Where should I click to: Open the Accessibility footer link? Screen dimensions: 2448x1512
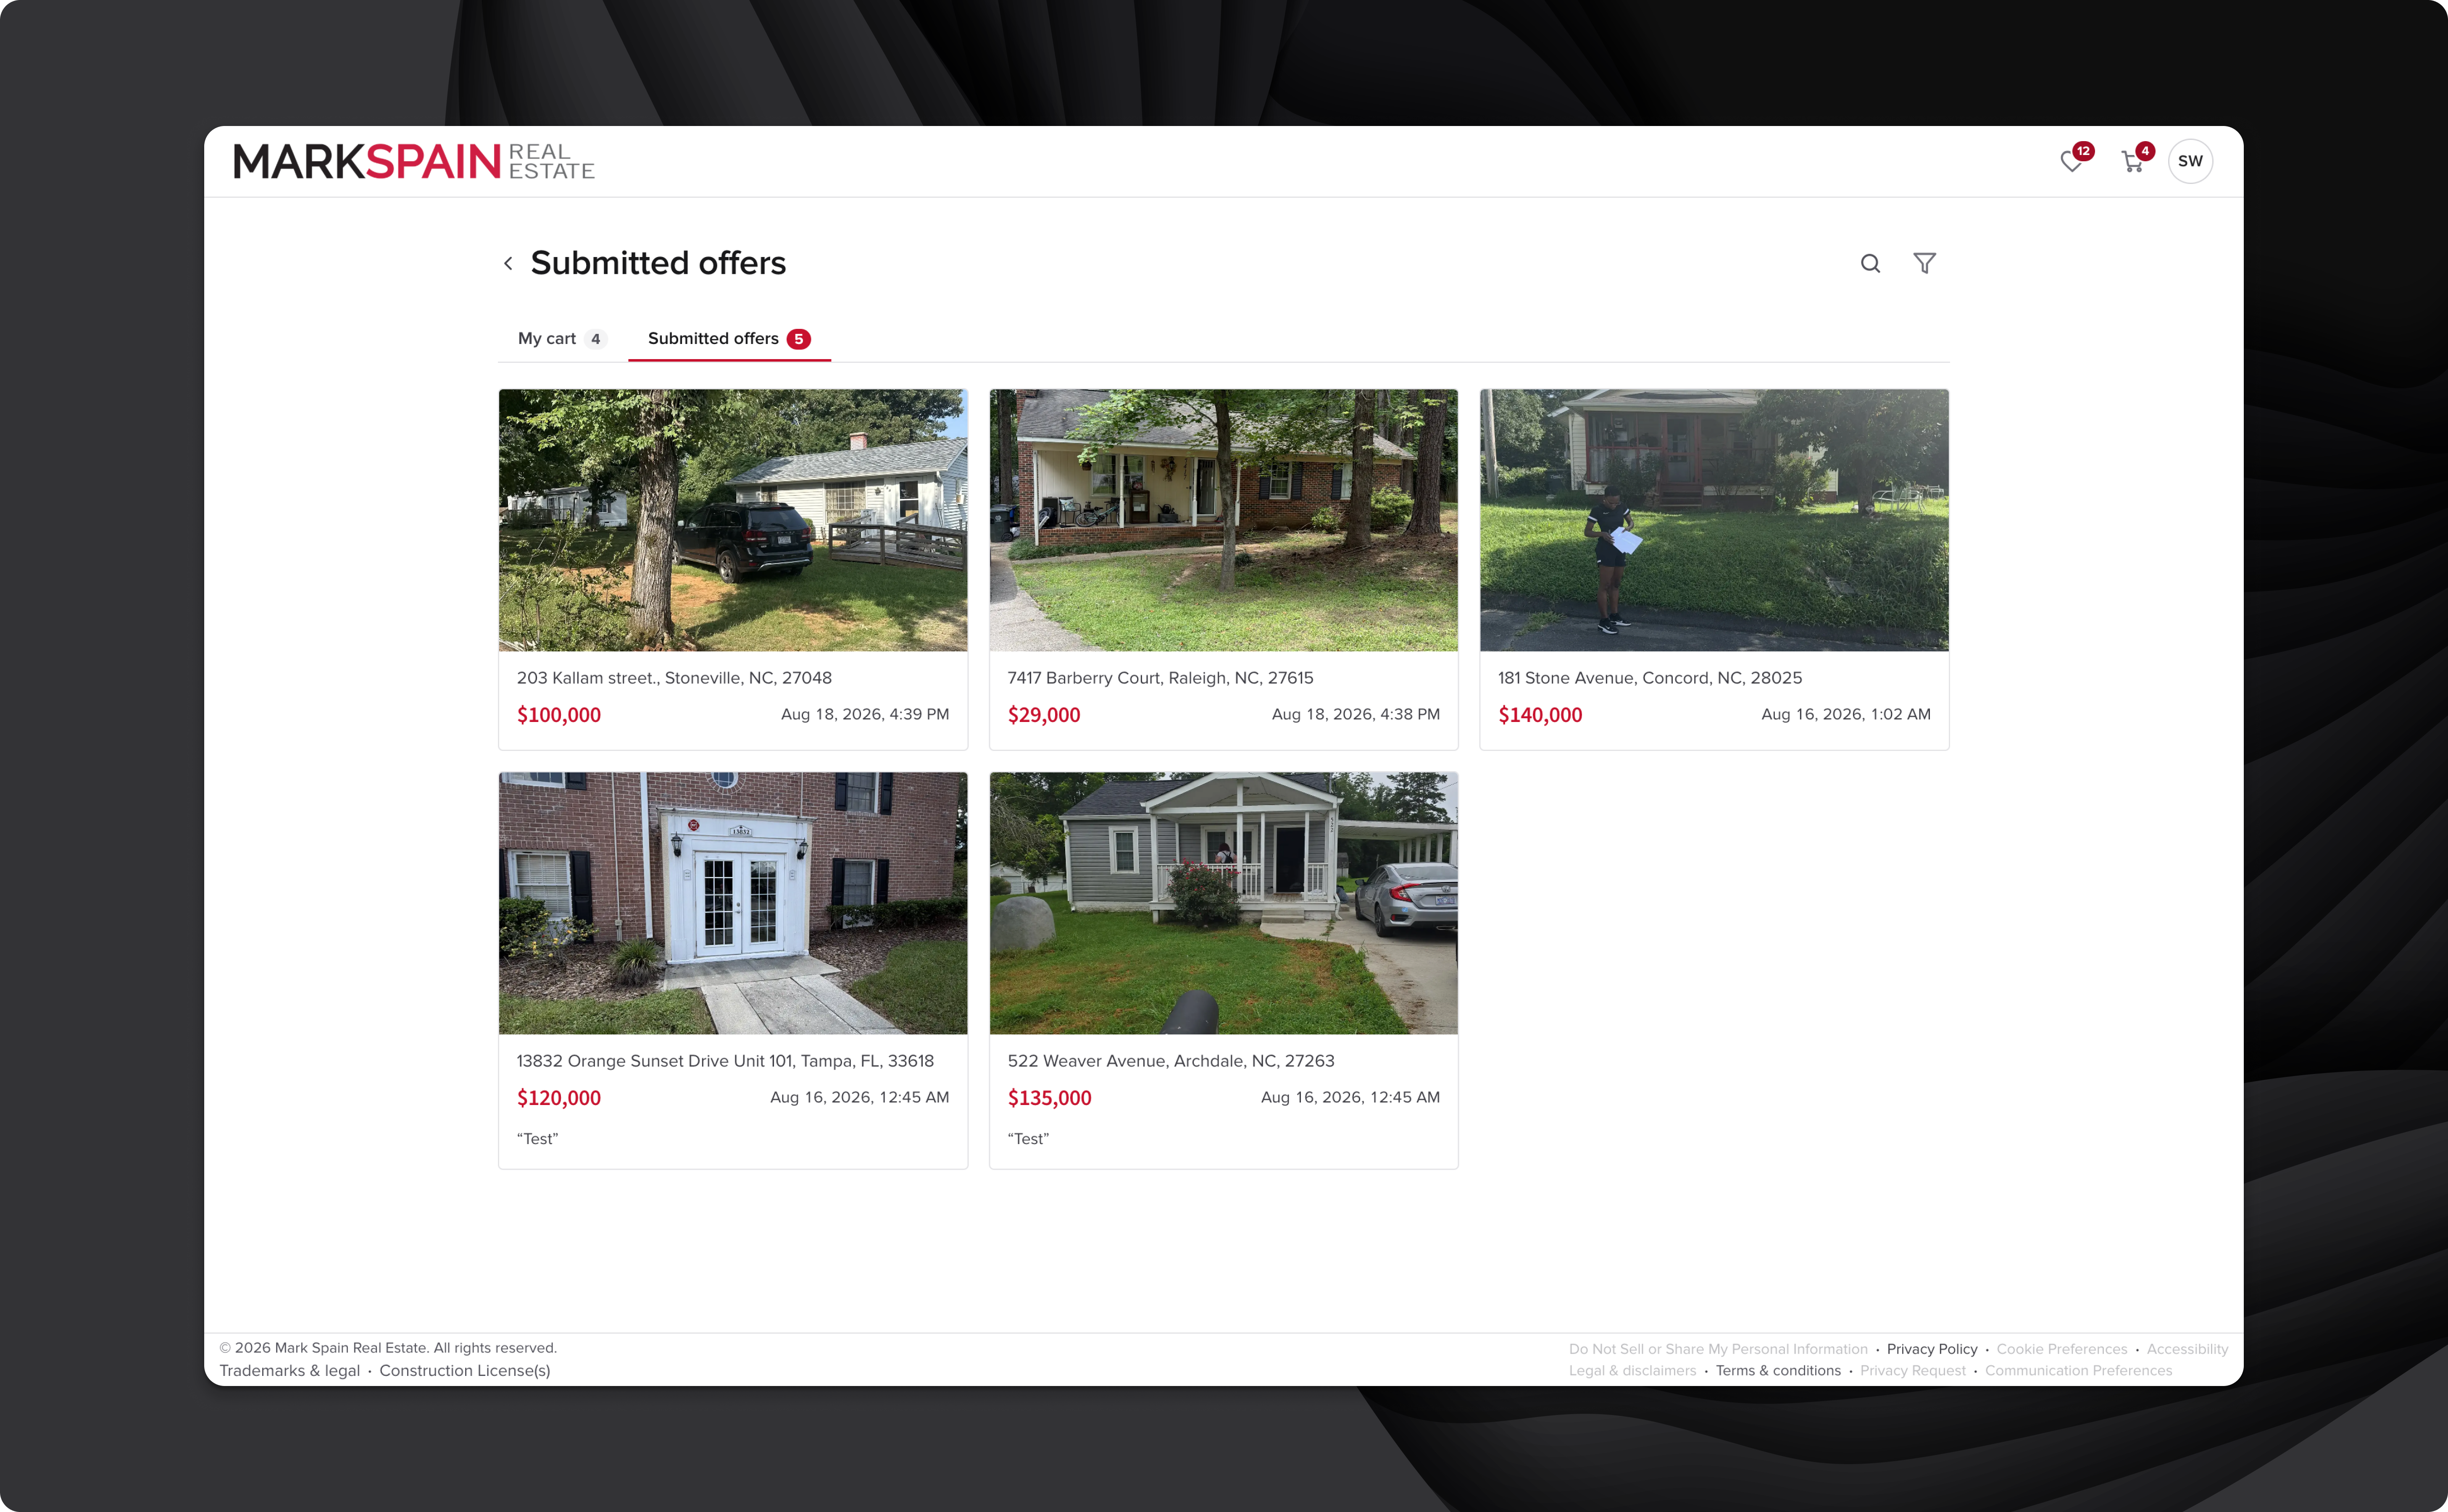(x=2187, y=1349)
